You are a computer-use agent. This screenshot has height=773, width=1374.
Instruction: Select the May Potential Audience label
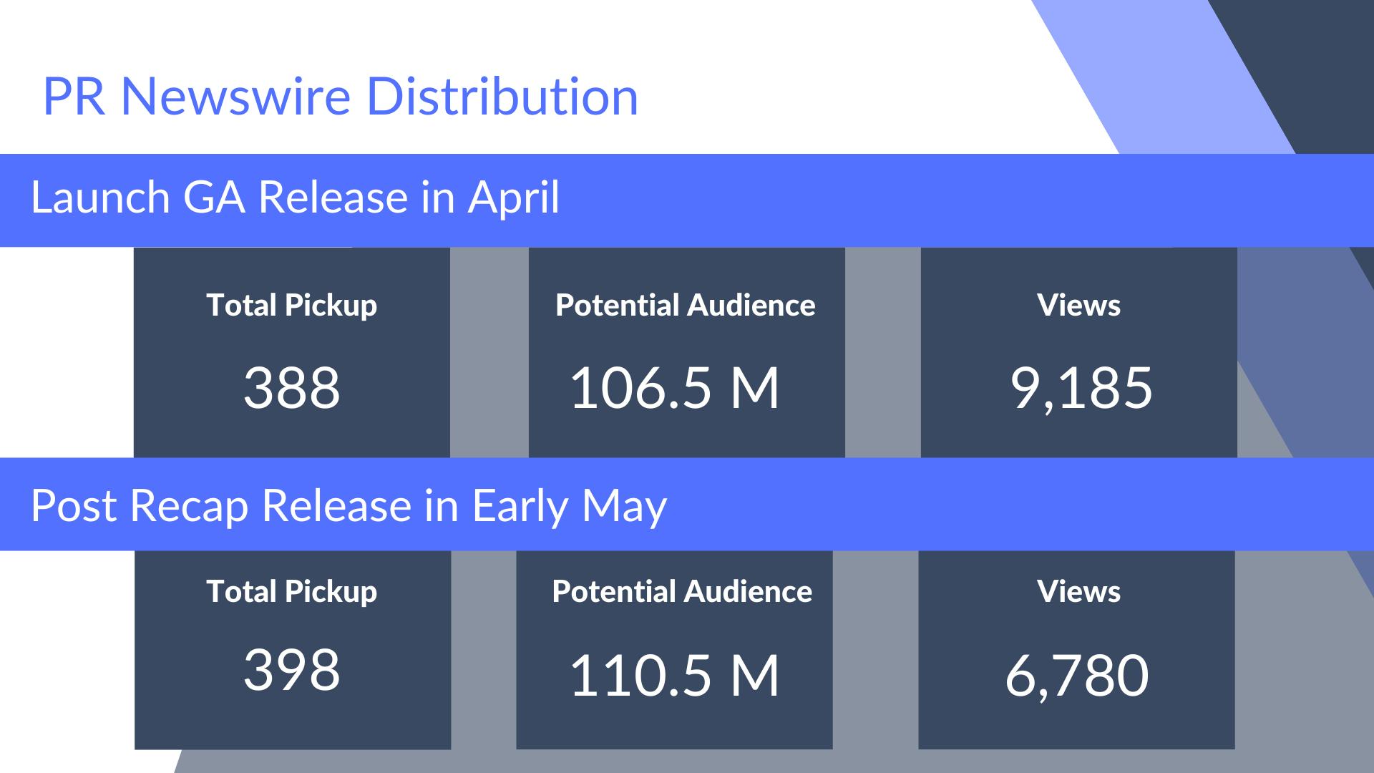[682, 592]
